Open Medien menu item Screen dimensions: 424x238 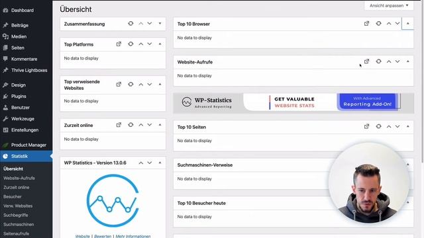tap(26, 37)
